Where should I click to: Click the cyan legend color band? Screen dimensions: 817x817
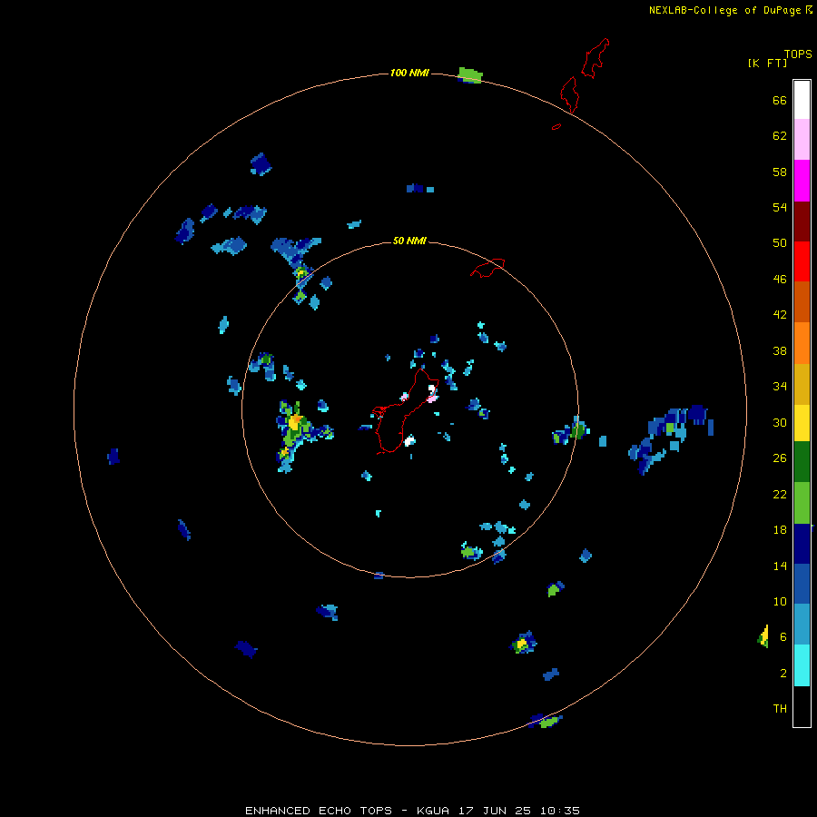click(x=802, y=665)
